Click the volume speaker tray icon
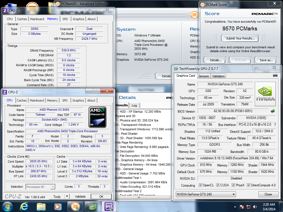 255,207
